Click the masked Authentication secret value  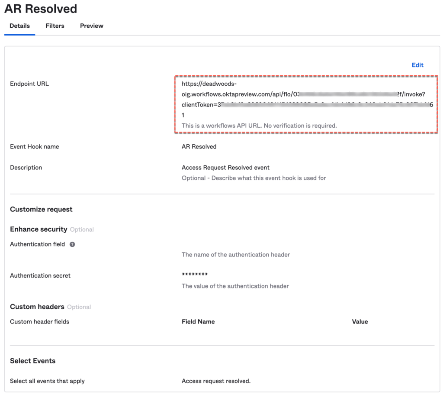[x=195, y=275]
